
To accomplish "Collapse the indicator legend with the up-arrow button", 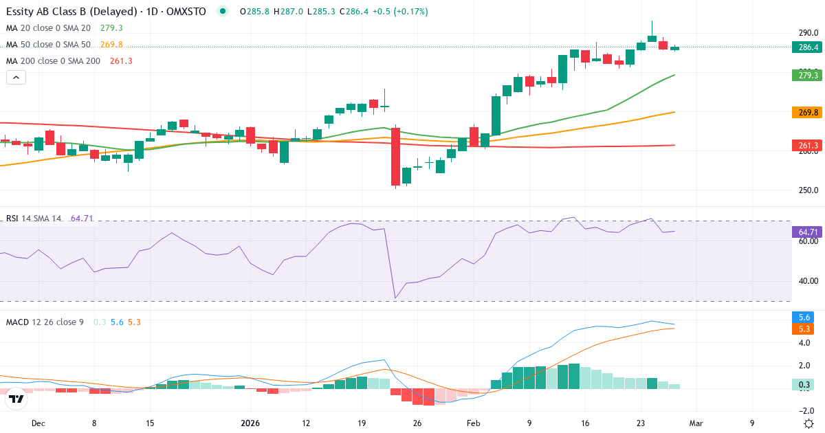I will (15, 77).
